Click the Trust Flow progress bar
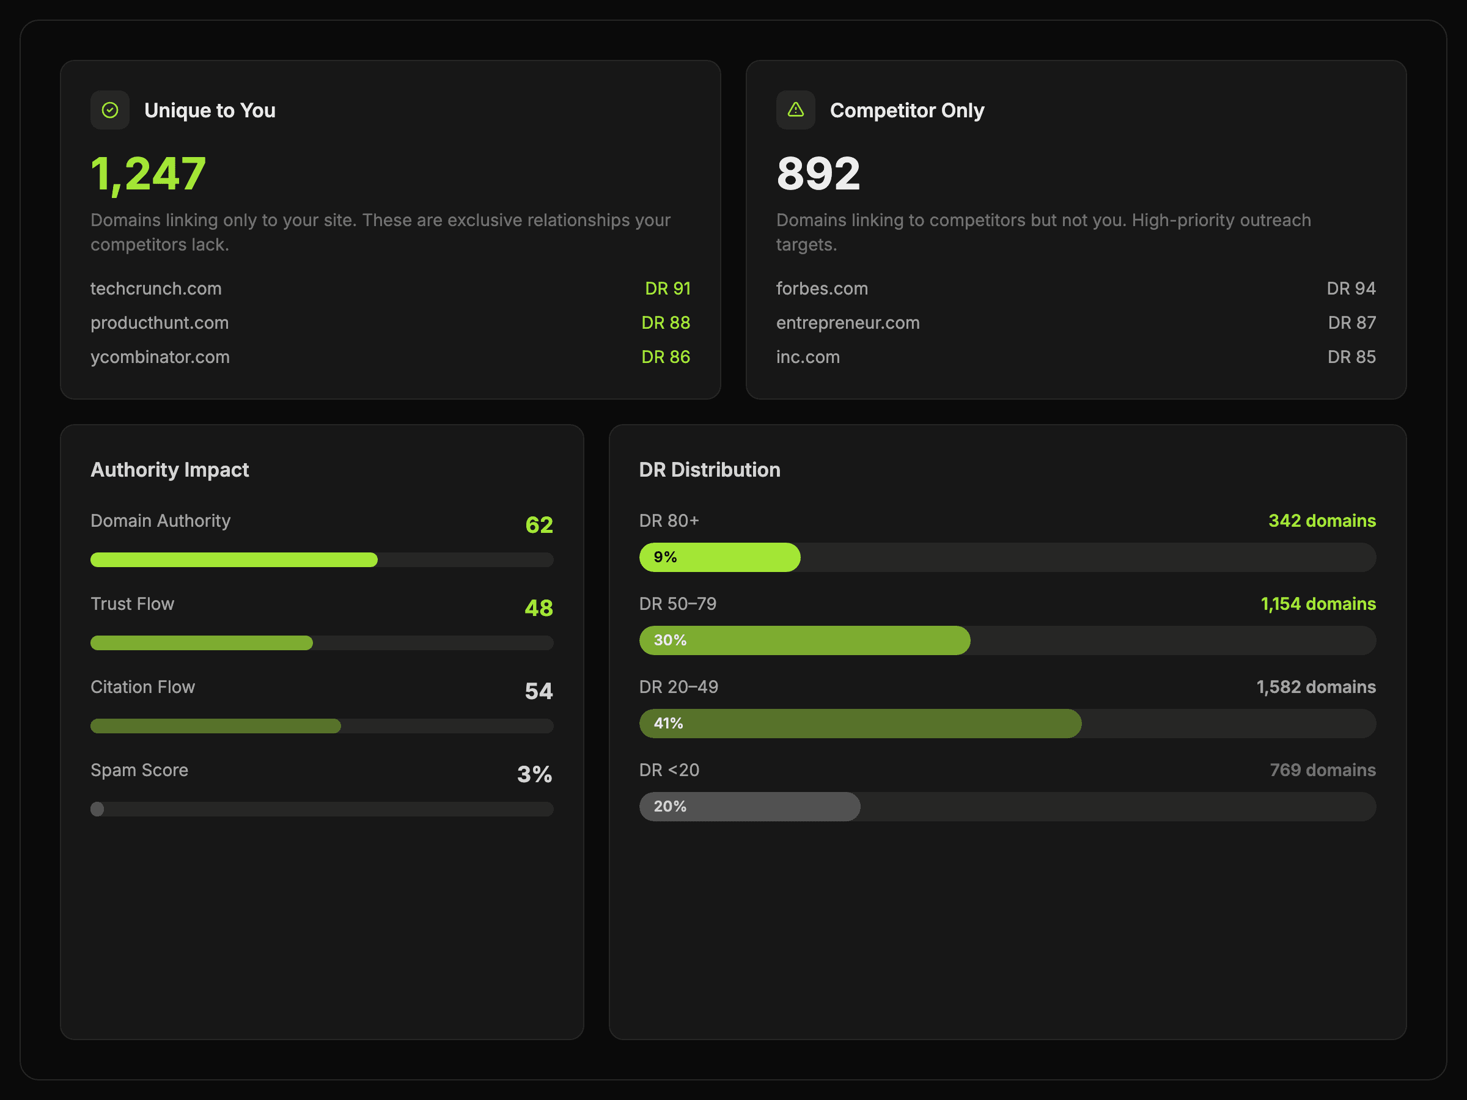This screenshot has width=1467, height=1100. point(202,642)
